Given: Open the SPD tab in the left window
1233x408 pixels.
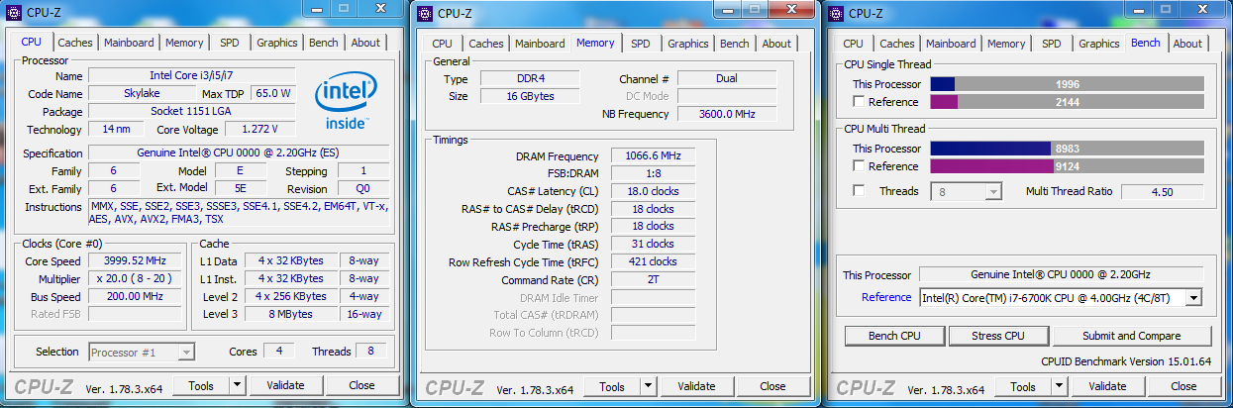Looking at the screenshot, I should (230, 43).
